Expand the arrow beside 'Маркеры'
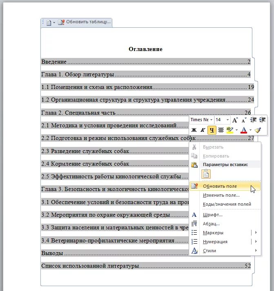The image size is (274, 291). 256,233
